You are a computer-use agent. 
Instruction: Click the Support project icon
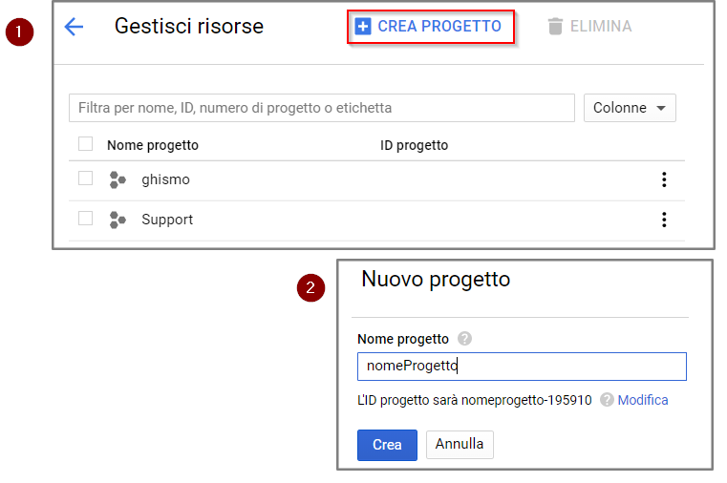118,220
